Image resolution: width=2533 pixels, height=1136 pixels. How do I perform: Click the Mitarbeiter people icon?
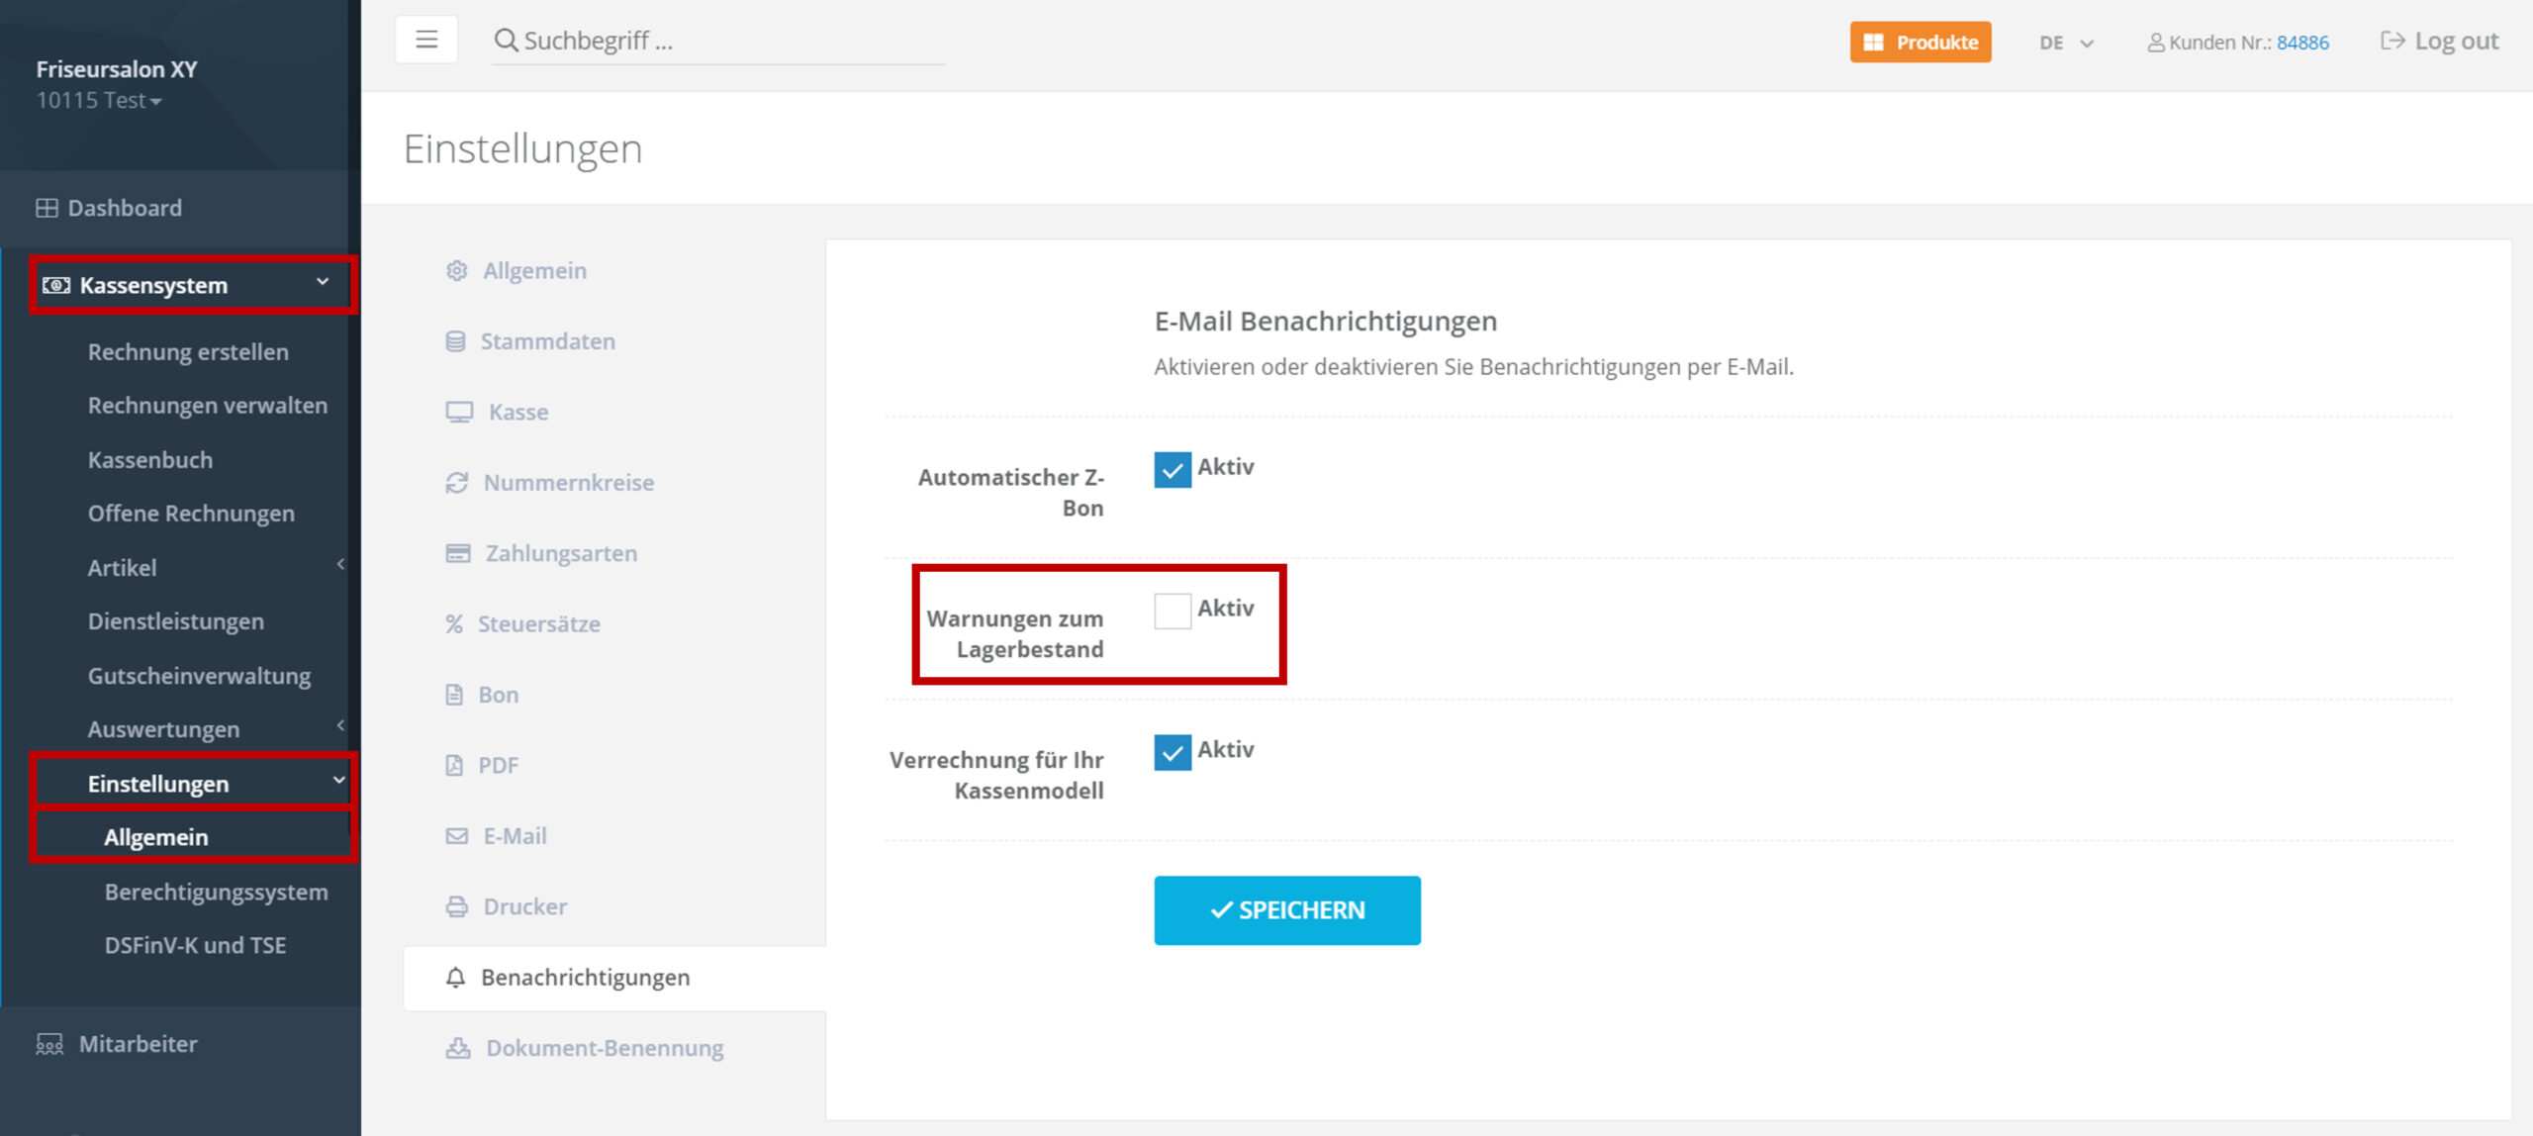(x=49, y=1044)
